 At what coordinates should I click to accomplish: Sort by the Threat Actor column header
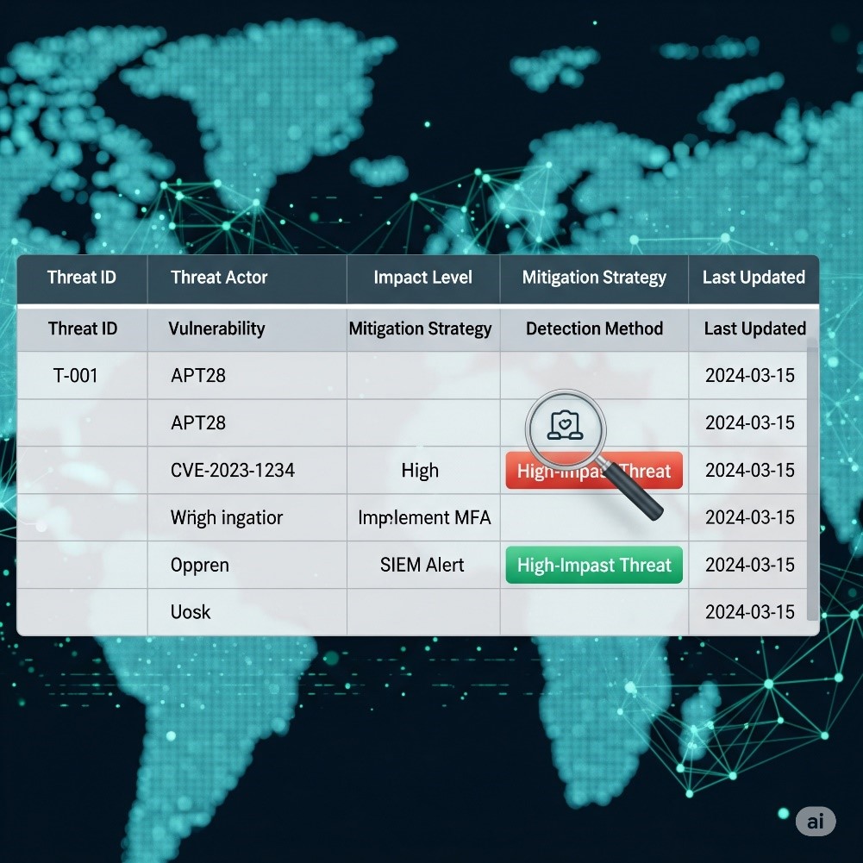pyautogui.click(x=219, y=278)
